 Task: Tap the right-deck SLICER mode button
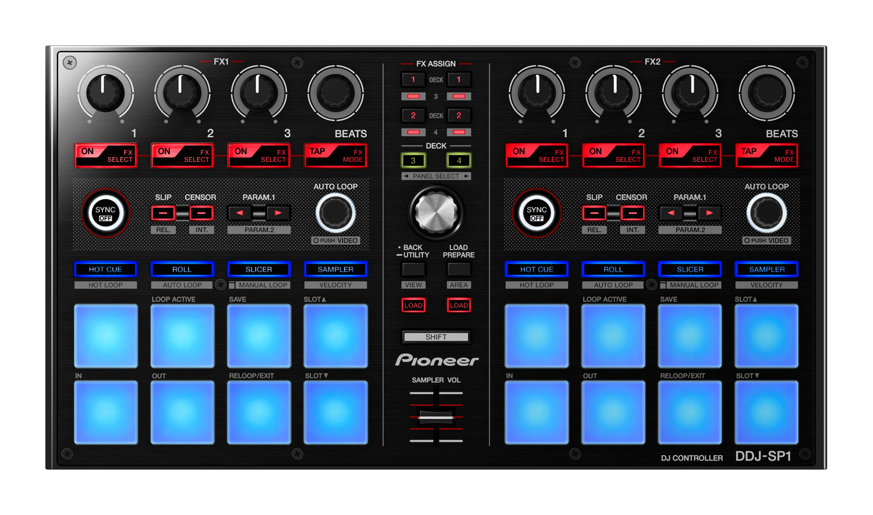click(690, 269)
